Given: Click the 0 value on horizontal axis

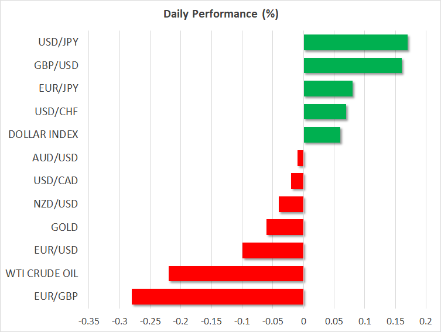Looking at the screenshot, I should pyautogui.click(x=303, y=321).
